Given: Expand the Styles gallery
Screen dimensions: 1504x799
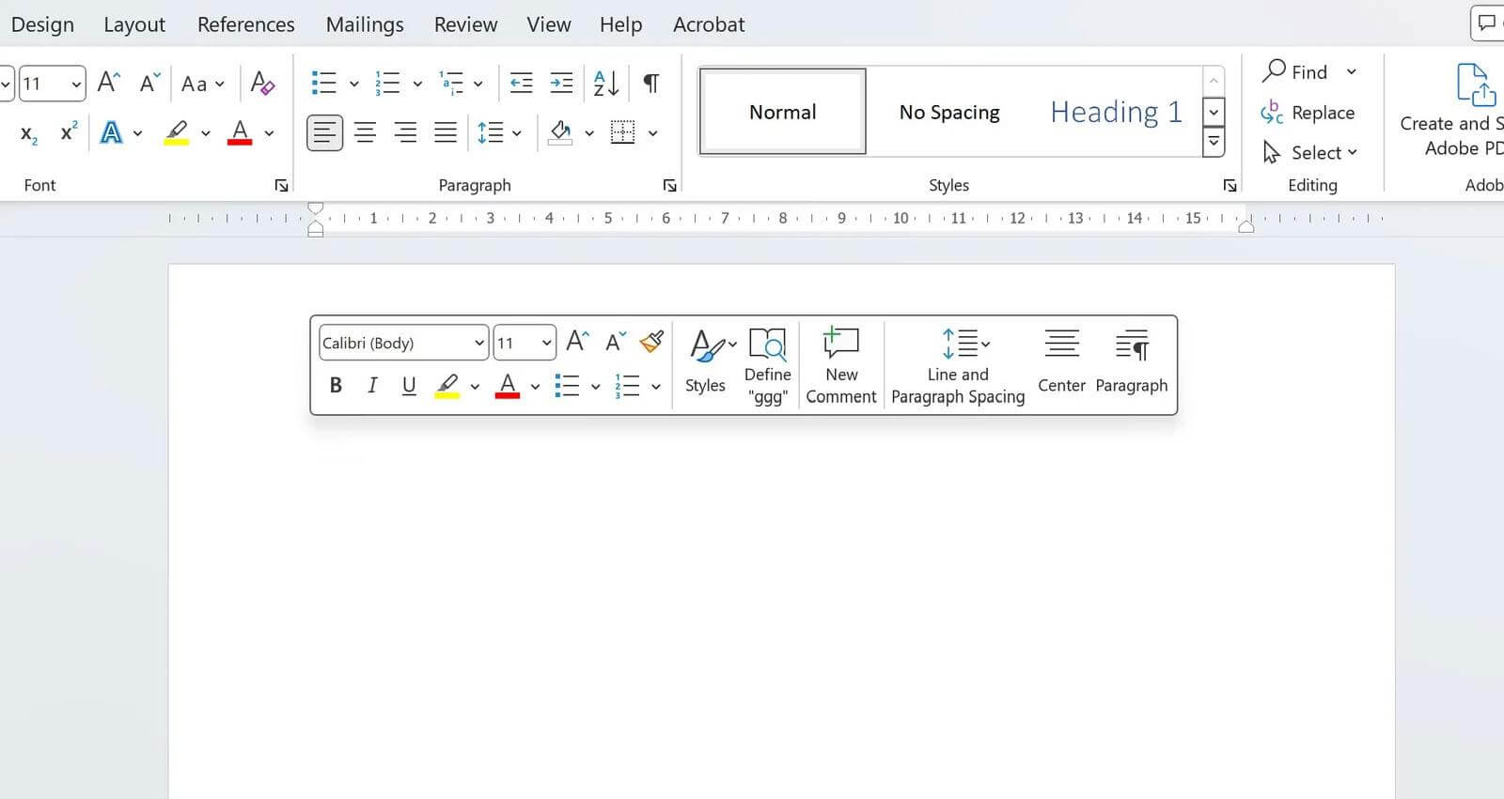Looking at the screenshot, I should tap(1214, 143).
